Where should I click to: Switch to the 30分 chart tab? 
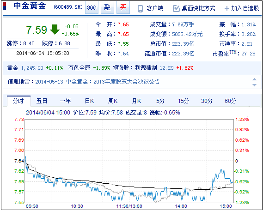[x=207, y=101]
